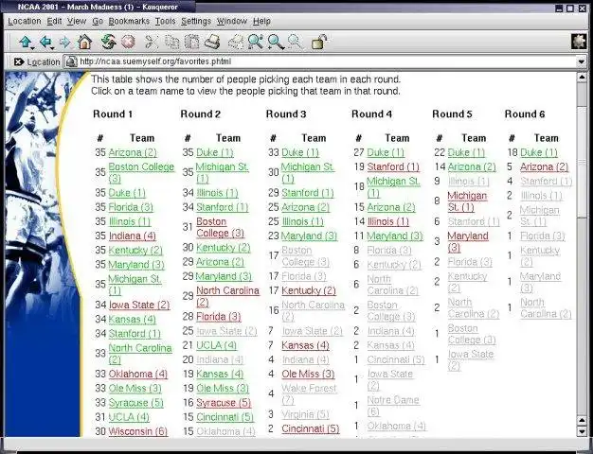Click Notre Dame (6) in Round 4
The height and width of the screenshot is (454, 593).
[393, 406]
